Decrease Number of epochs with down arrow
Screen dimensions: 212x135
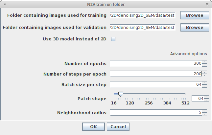pyautogui.click(x=204, y=65)
